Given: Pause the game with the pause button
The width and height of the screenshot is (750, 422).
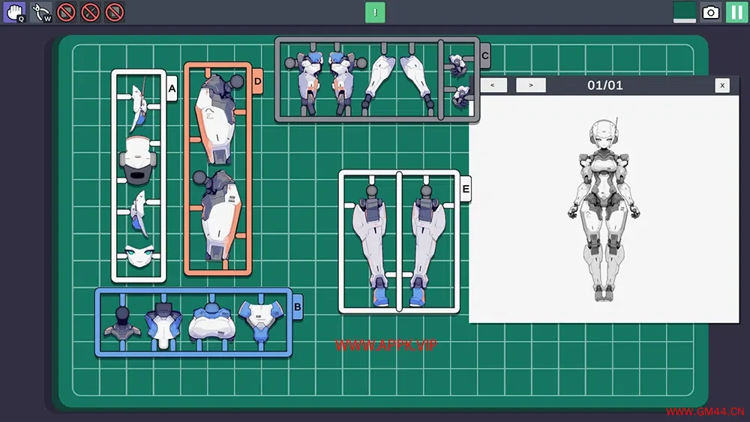Looking at the screenshot, I should pyautogui.click(x=736, y=12).
